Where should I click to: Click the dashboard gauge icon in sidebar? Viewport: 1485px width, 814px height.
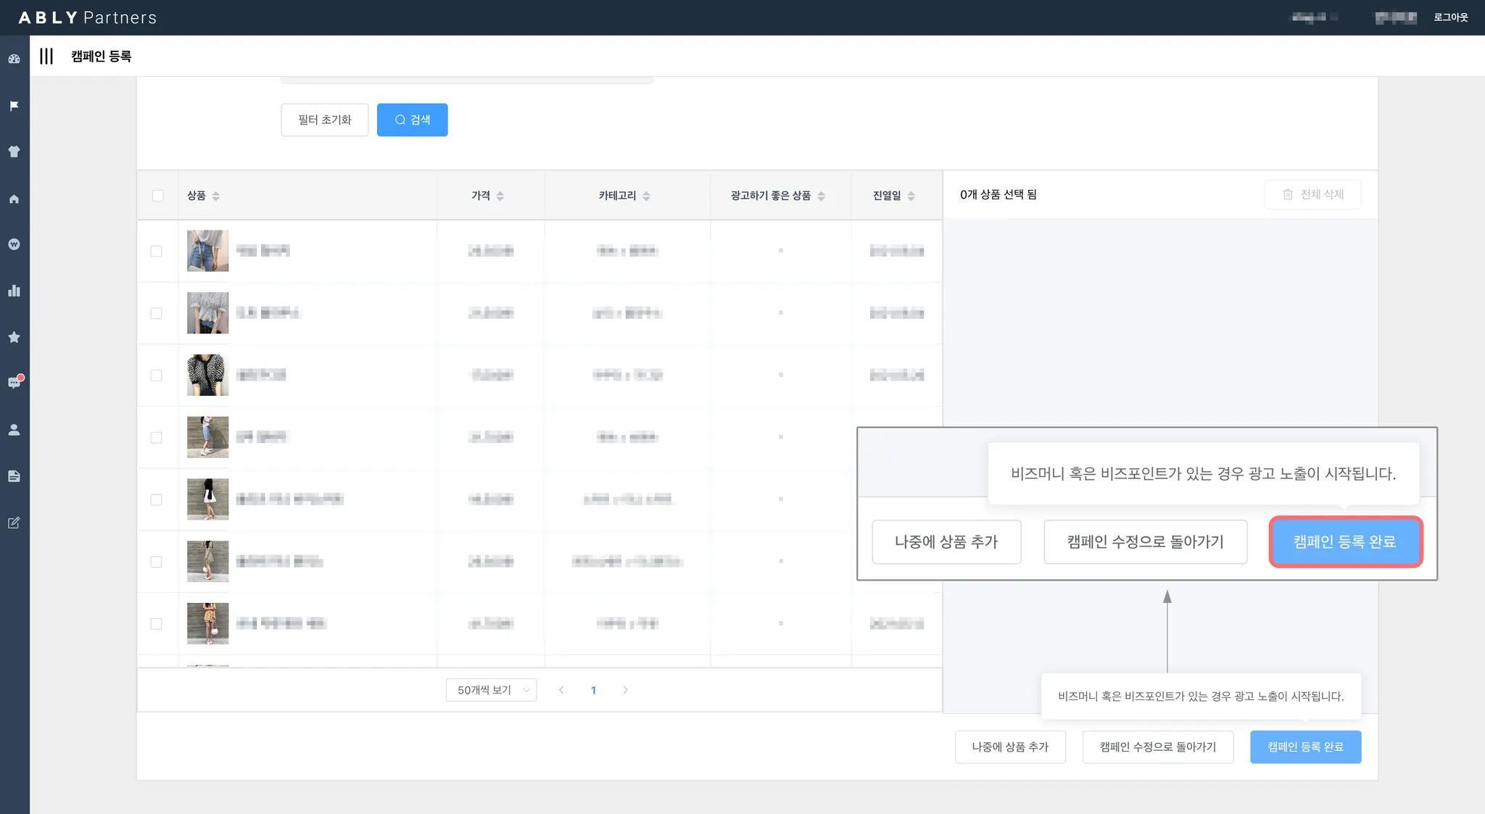14,59
